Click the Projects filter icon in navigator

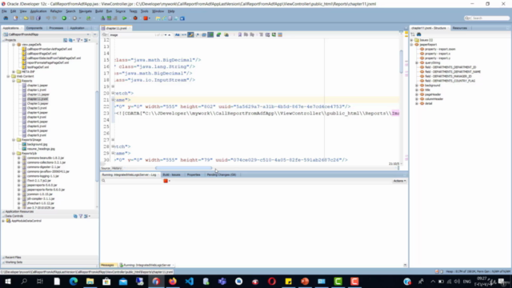(78, 40)
